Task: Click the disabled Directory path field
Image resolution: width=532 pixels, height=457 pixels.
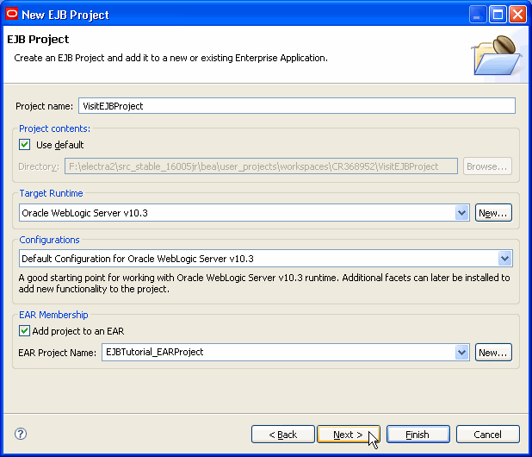Action: 261,166
